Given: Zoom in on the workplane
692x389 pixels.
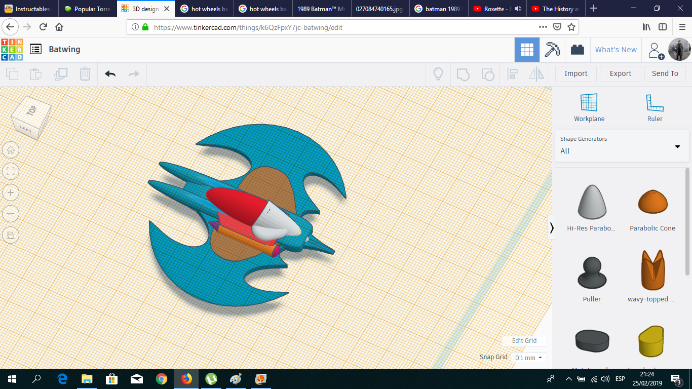Looking at the screenshot, I should pyautogui.click(x=11, y=192).
